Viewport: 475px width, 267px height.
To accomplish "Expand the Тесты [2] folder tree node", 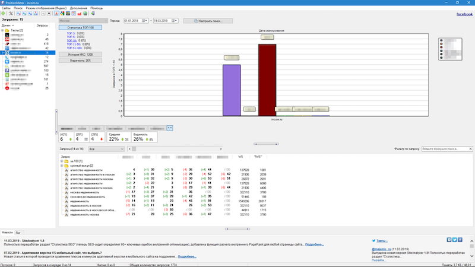I will [x=2, y=31].
